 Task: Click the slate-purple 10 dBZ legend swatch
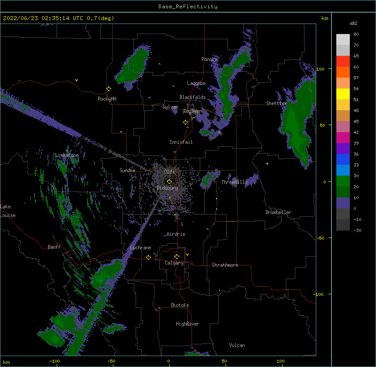coord(343,203)
